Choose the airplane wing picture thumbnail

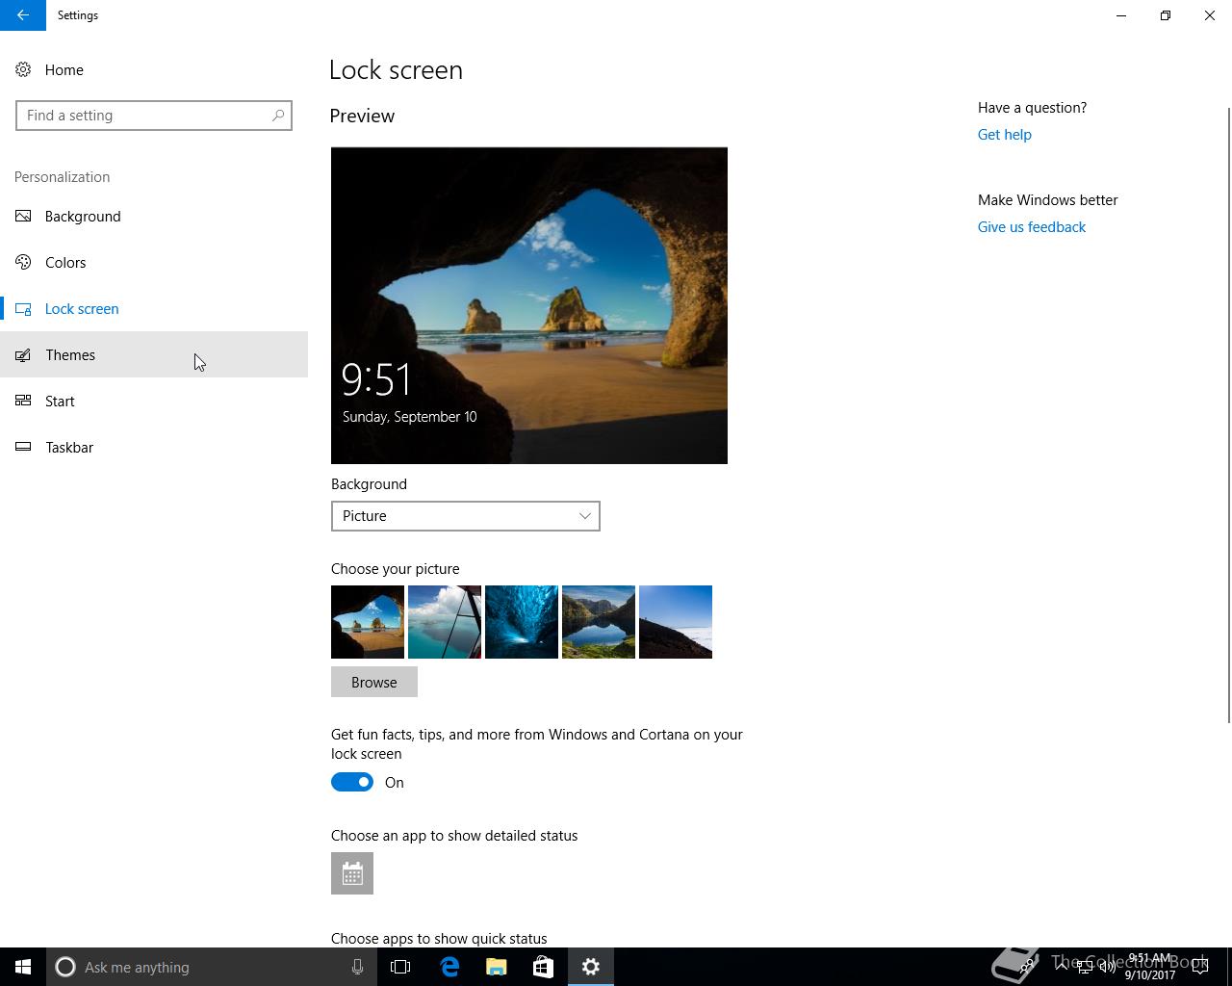click(x=445, y=622)
